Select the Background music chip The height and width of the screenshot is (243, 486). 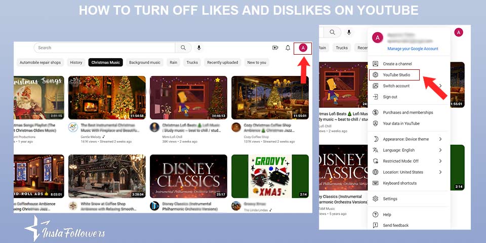tap(145, 62)
